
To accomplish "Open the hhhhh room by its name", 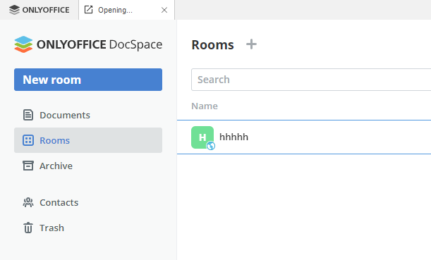I will point(233,137).
